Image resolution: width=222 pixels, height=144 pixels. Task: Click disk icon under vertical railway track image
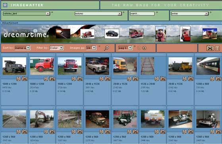[x=157, y=79]
